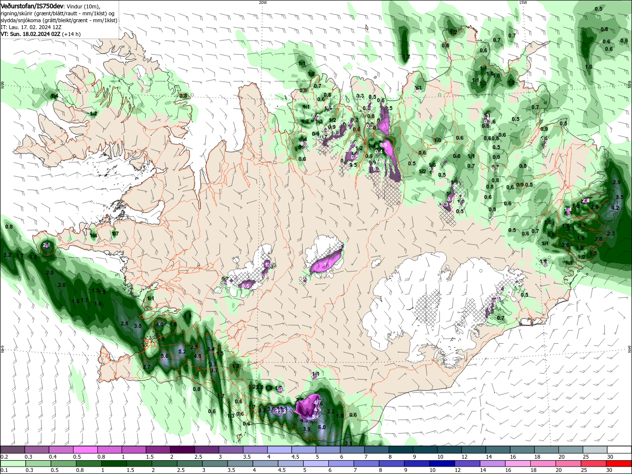The image size is (632, 474).
Task: Click the '5.2' precipitation value on the map
Action: pos(182,352)
